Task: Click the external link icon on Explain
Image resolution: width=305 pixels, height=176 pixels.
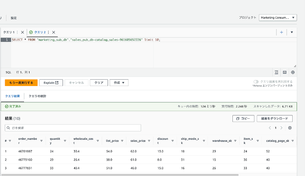Action: tap(57, 83)
